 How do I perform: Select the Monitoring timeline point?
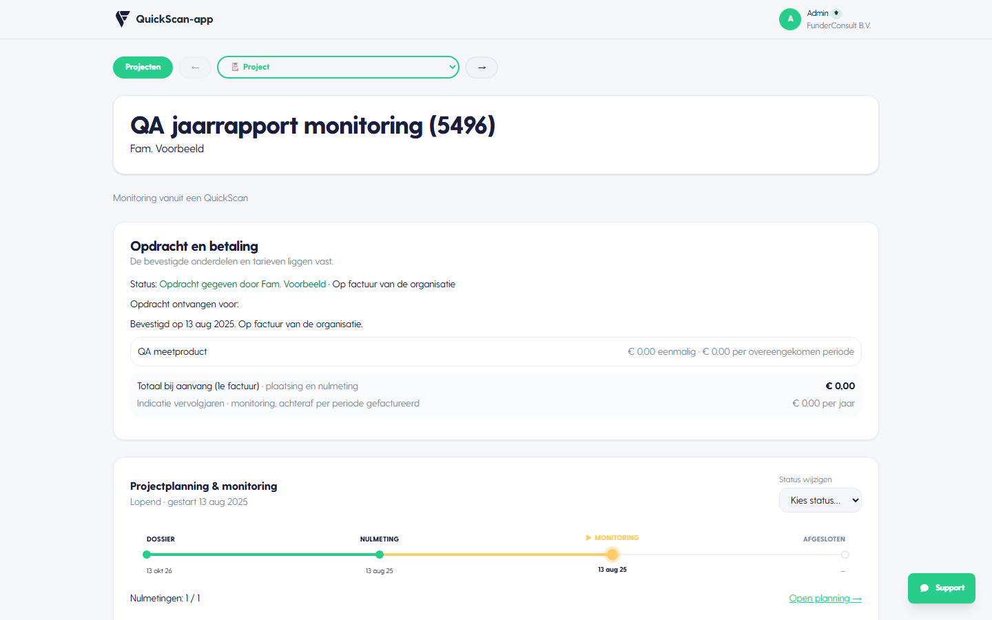pyautogui.click(x=612, y=555)
